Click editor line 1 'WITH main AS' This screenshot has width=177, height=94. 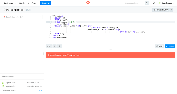pos(58,16)
